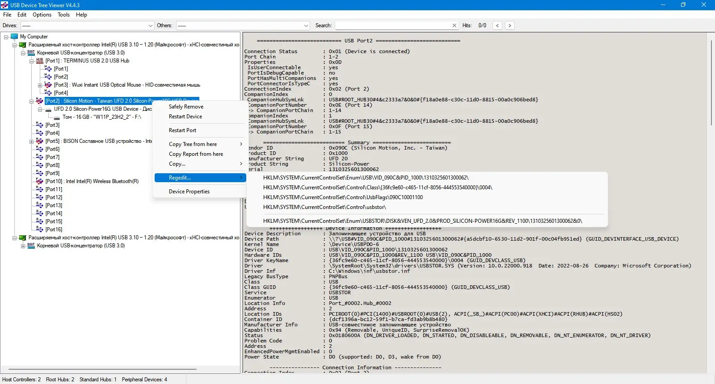Screen dimensions: 715x384
Task: Choose Safely Remove from the context menu
Action: (199, 107)
